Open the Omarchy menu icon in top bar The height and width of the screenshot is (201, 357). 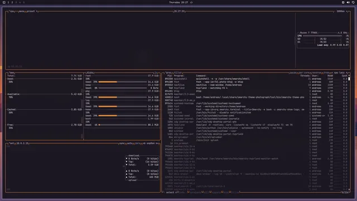(4, 2)
